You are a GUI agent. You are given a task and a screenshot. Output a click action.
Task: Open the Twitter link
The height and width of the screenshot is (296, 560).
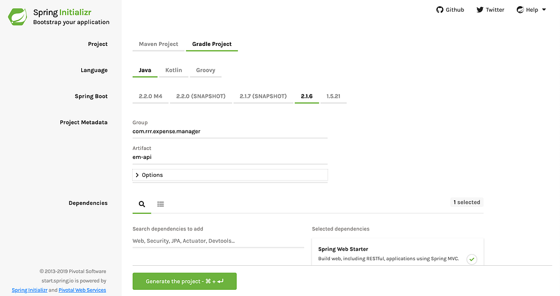tap(490, 10)
